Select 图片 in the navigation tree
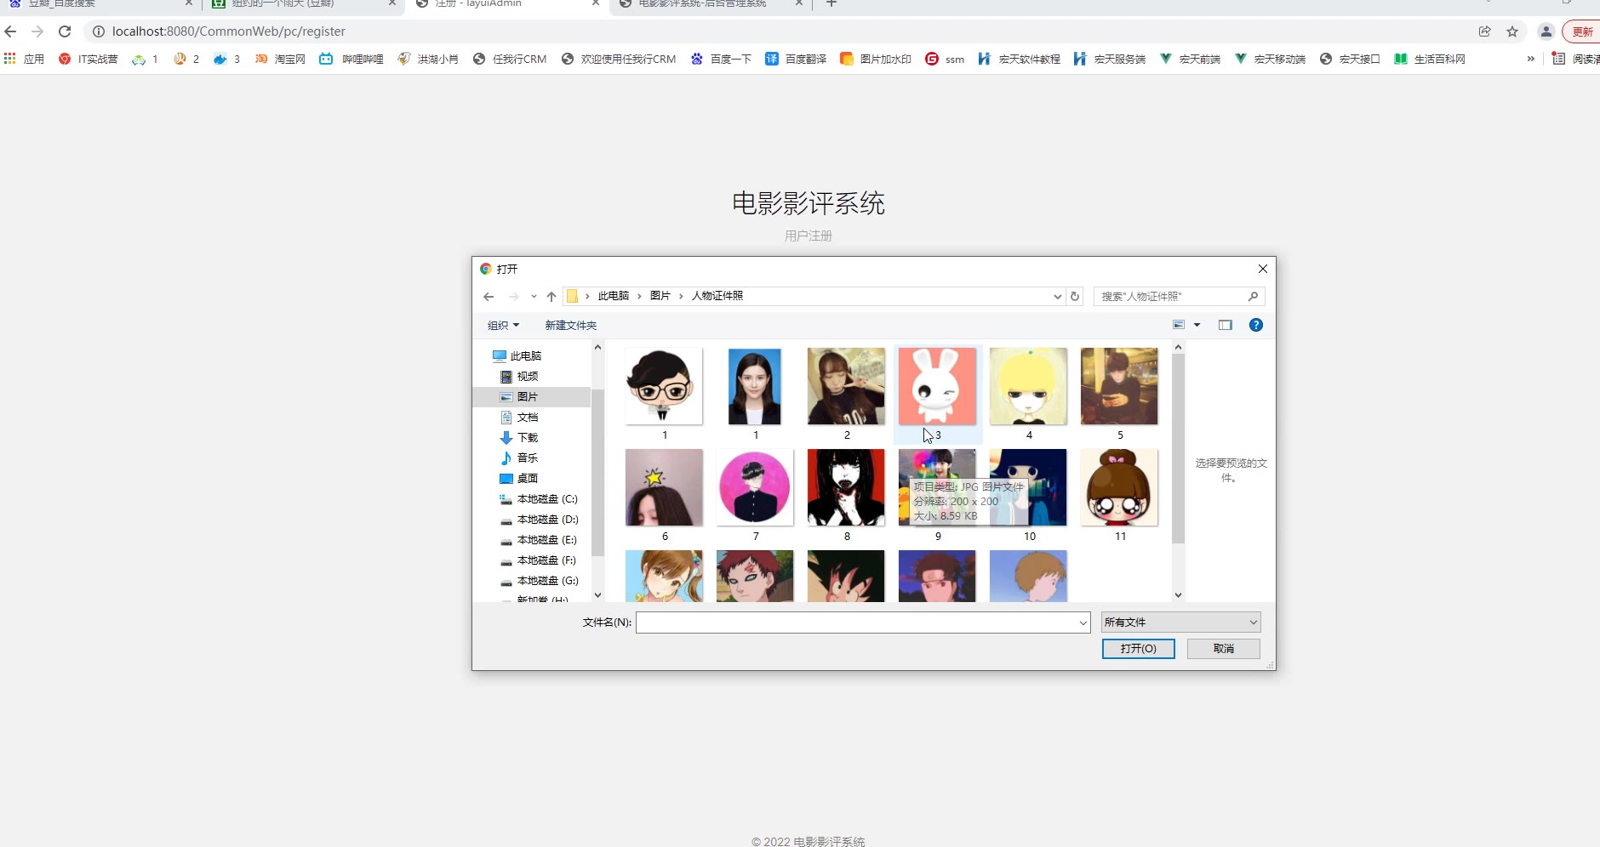The image size is (1600, 847). tap(531, 397)
